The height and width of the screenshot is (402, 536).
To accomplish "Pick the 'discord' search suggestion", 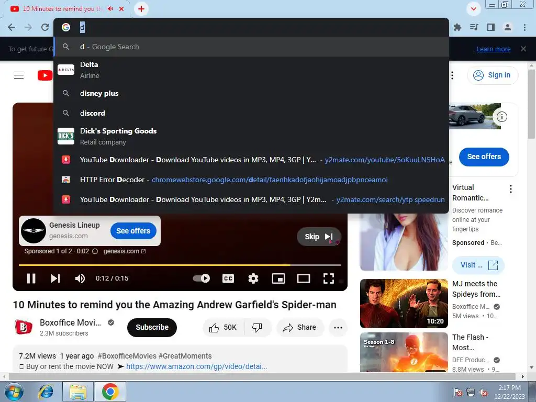I will click(251, 113).
